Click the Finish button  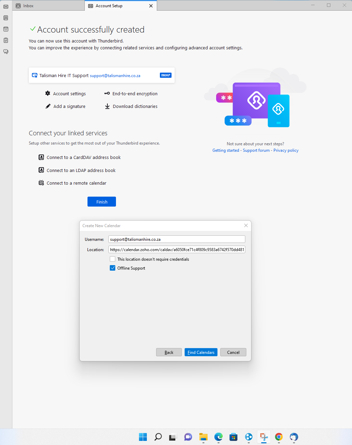click(x=102, y=202)
